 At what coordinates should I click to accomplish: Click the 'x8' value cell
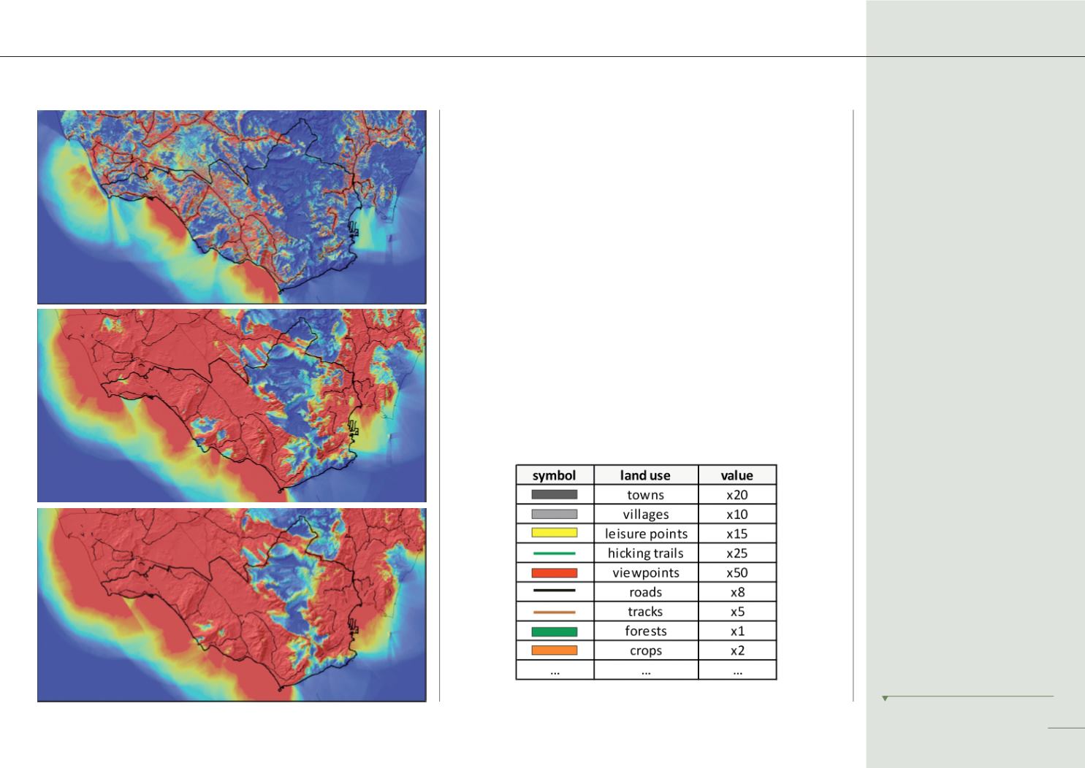737,592
